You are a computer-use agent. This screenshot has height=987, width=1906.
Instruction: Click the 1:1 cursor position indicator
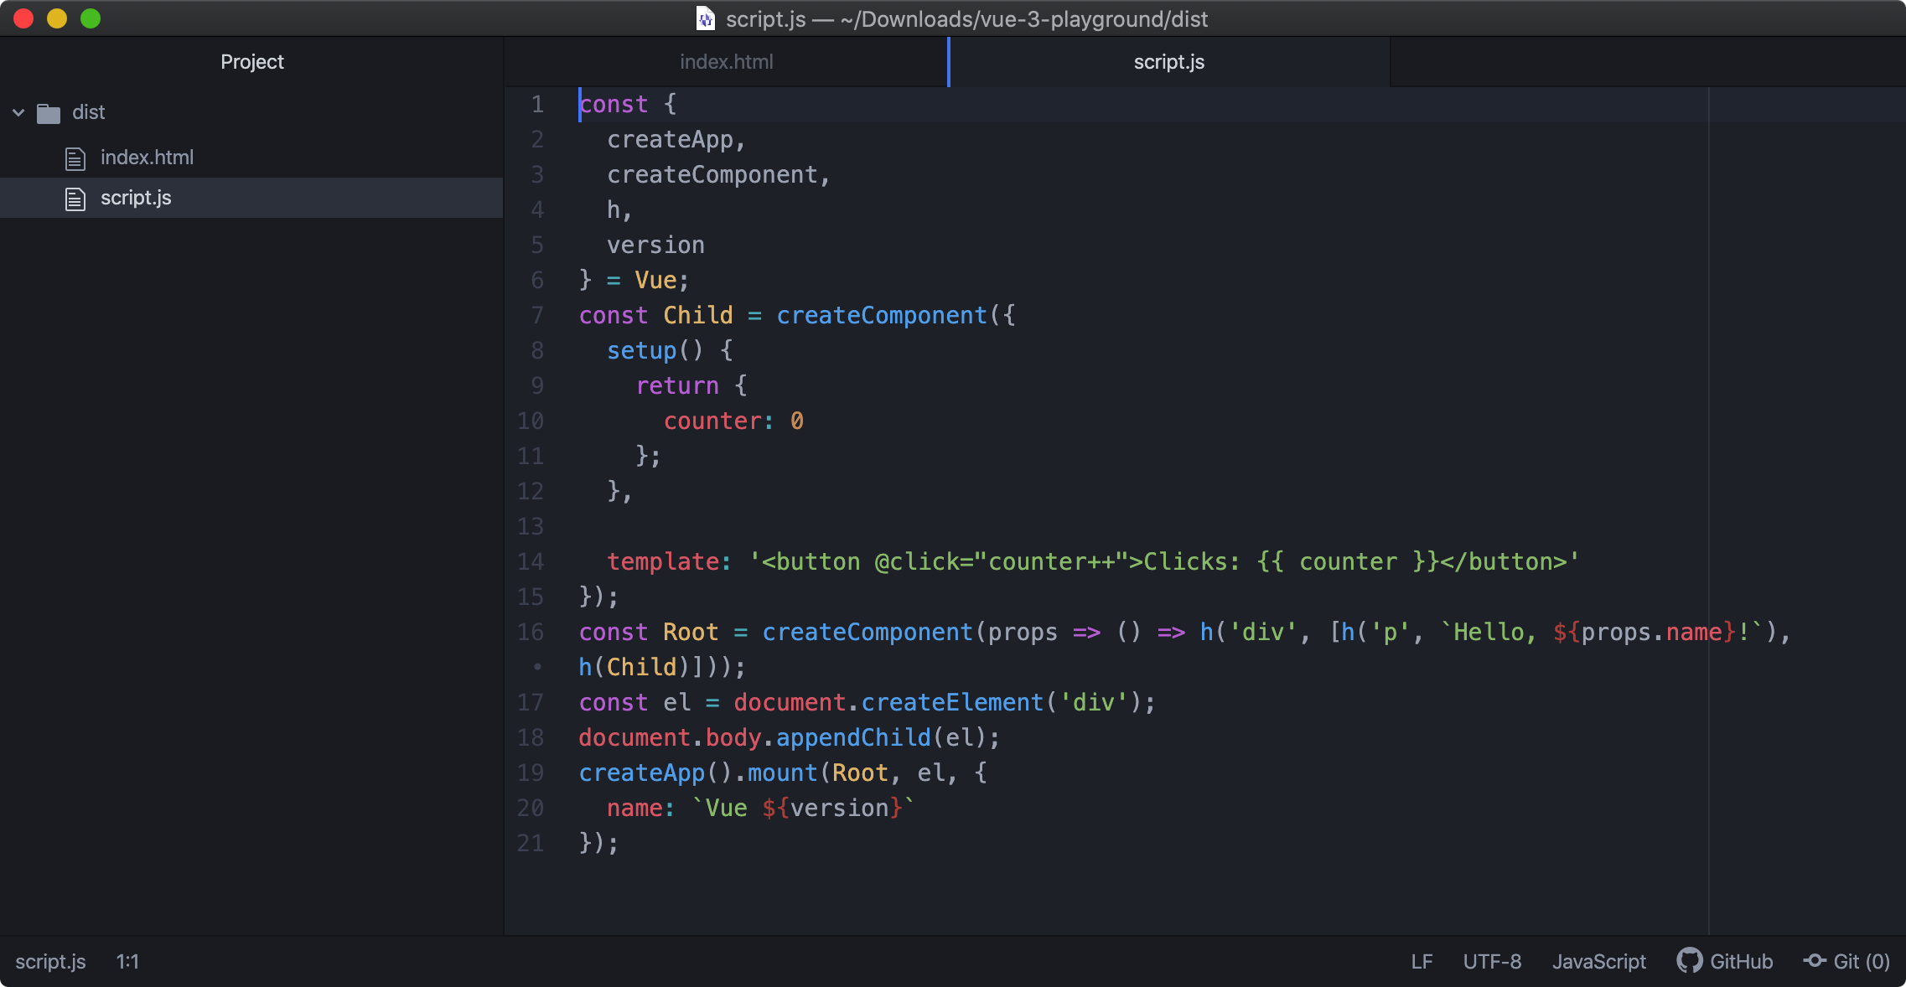pyautogui.click(x=127, y=961)
